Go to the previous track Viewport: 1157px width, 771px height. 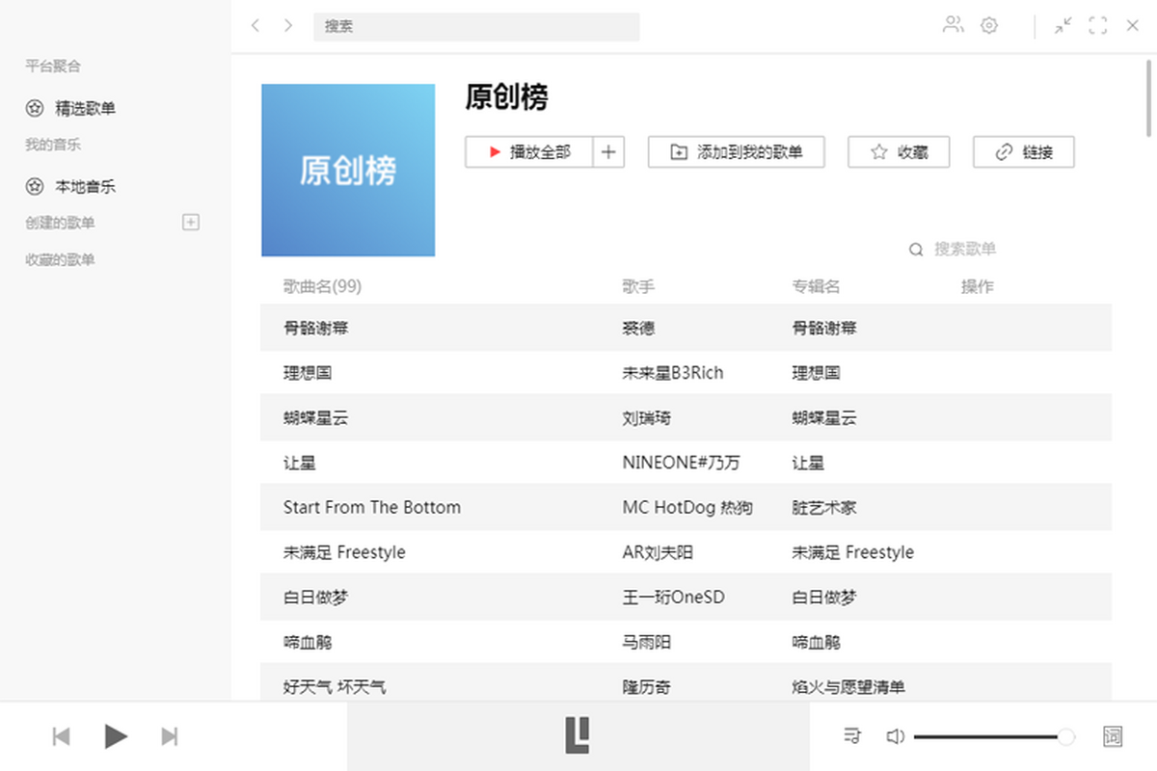coord(61,737)
